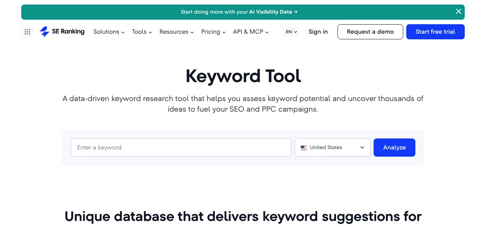
Task: Click the SE Ranking logo
Action: pos(62,32)
